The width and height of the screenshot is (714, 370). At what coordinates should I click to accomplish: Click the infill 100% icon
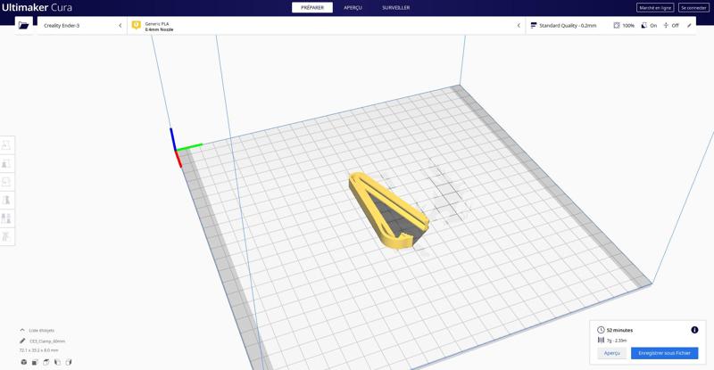(x=617, y=26)
